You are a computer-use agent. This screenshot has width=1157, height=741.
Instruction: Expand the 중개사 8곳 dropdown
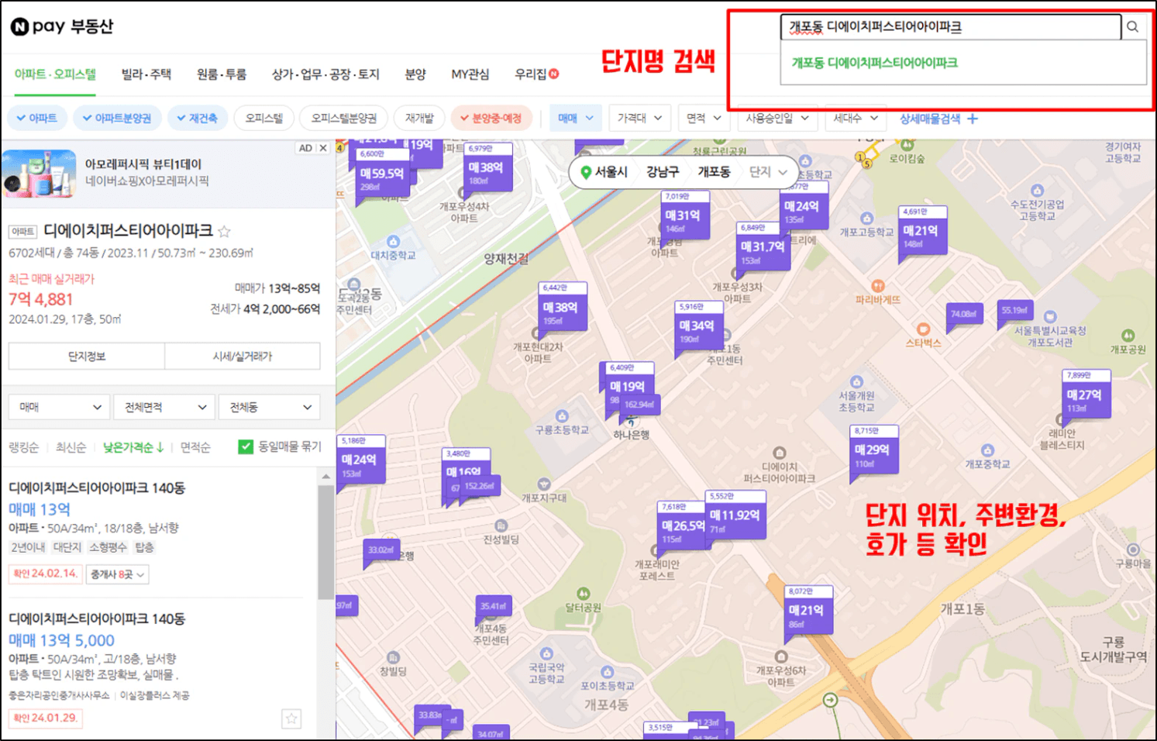click(x=117, y=574)
